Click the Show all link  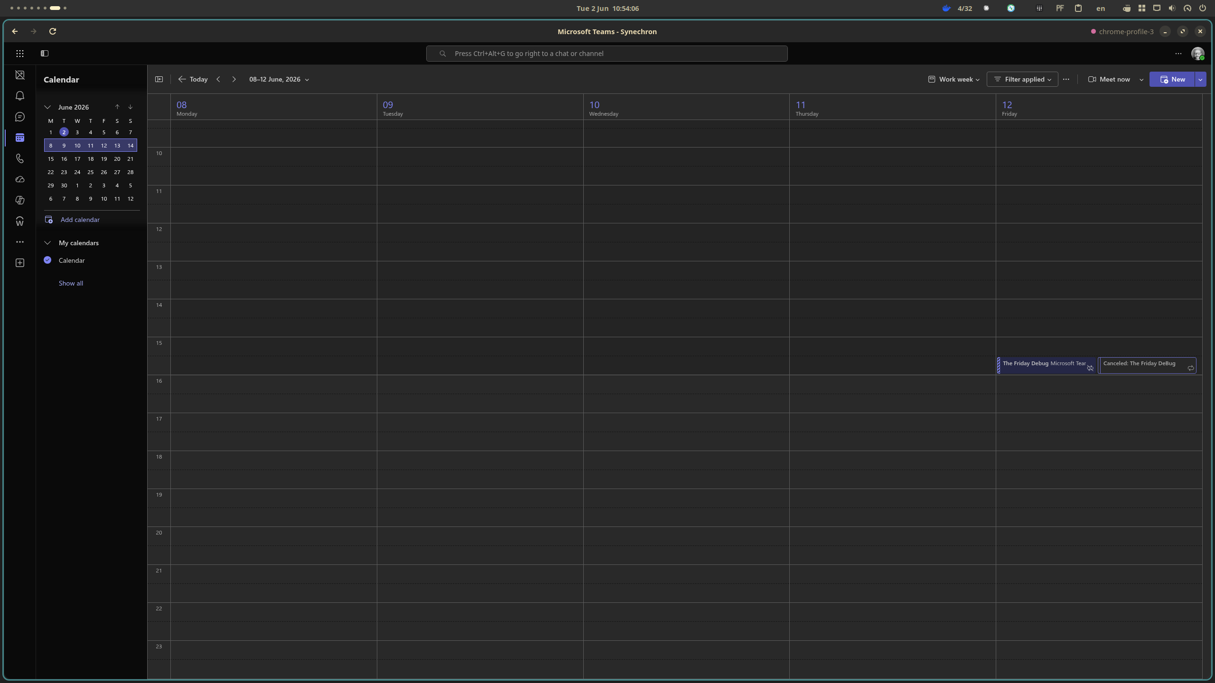click(71, 283)
